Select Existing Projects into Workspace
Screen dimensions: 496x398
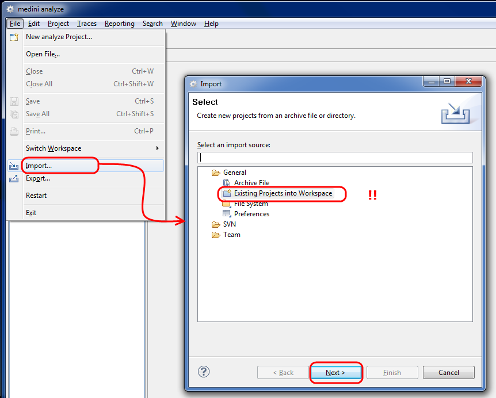(283, 193)
